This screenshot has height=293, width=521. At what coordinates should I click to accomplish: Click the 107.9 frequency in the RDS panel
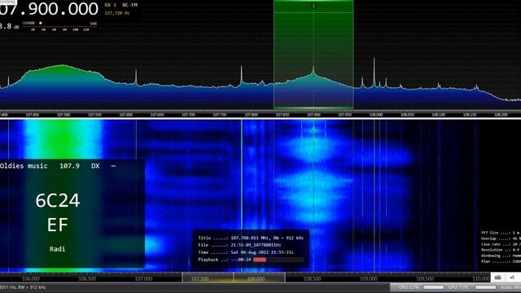coord(69,166)
